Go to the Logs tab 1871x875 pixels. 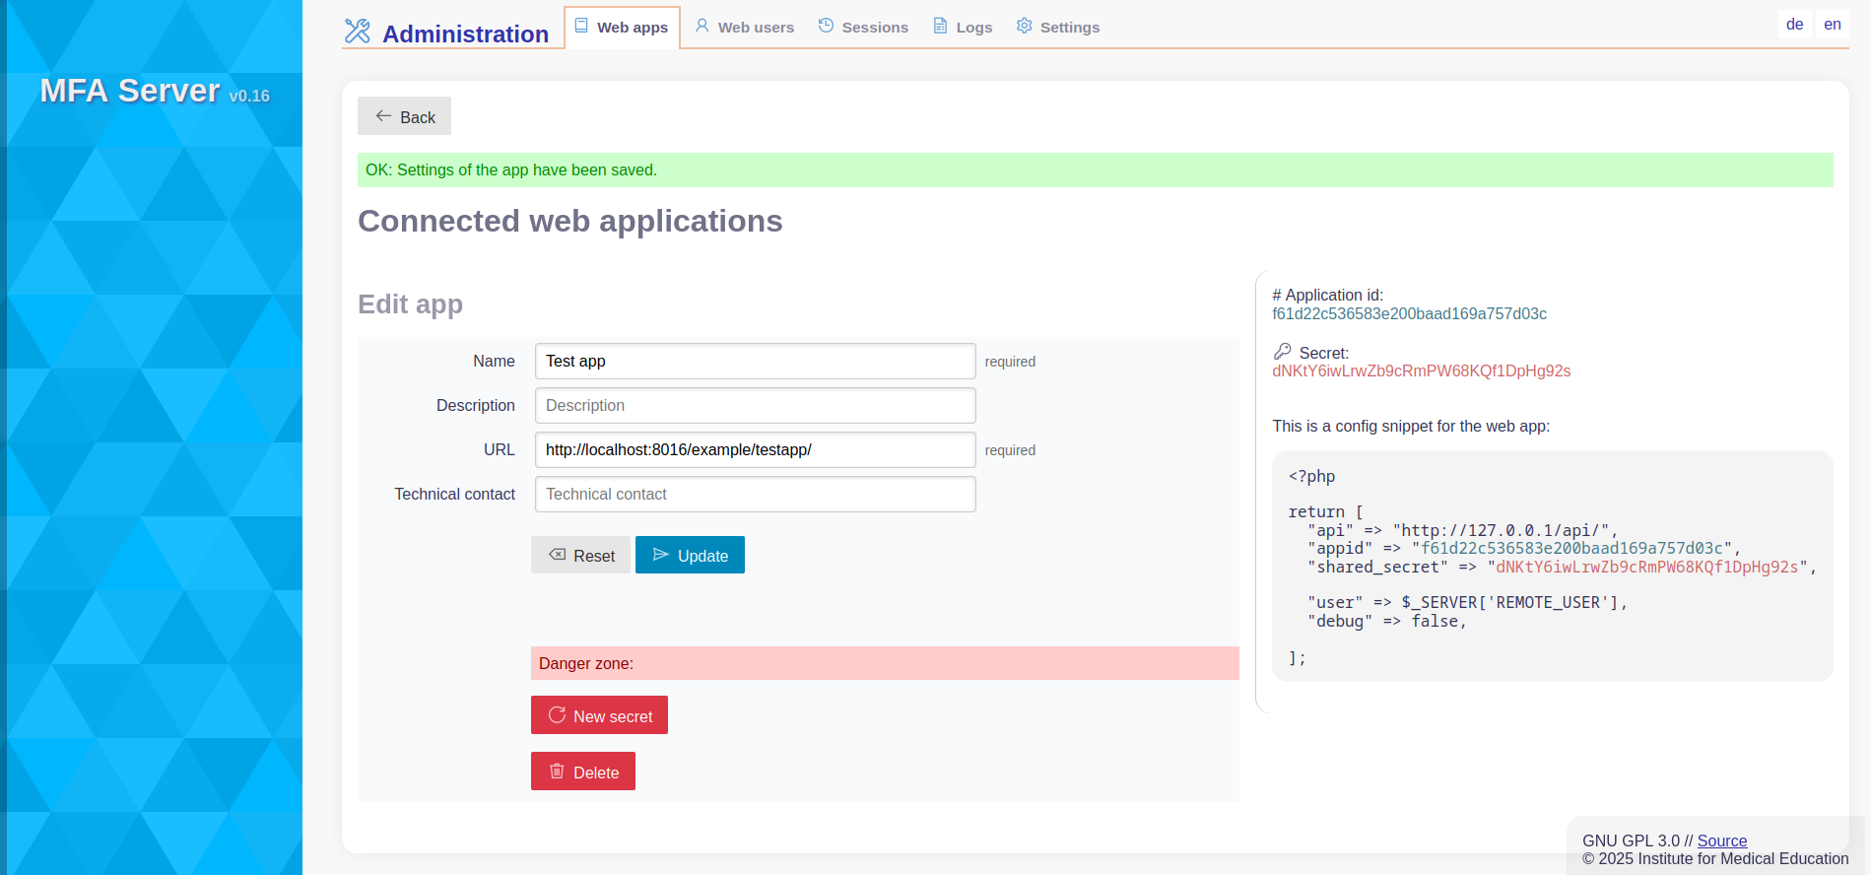point(963,27)
